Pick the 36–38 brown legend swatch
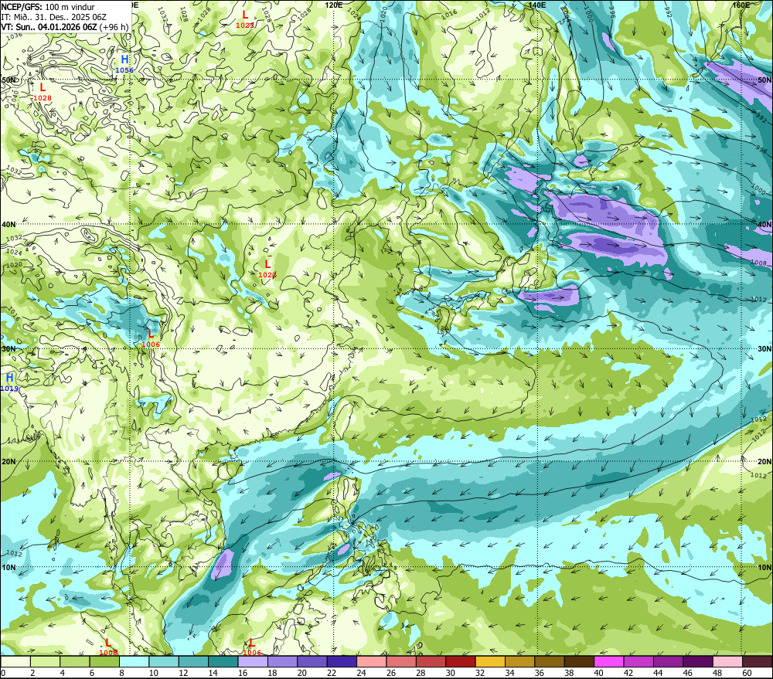This screenshot has width=773, height=679. pyautogui.click(x=549, y=661)
